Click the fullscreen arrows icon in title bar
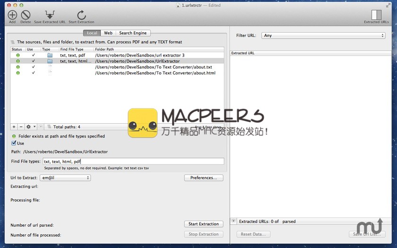Image resolution: width=397 pixels, height=248 pixels. 388,5
